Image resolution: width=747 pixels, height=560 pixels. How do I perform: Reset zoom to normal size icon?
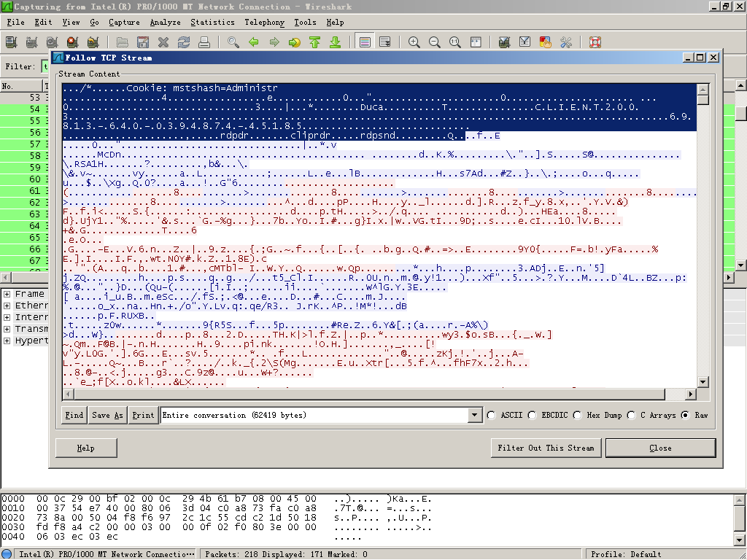[x=455, y=42]
